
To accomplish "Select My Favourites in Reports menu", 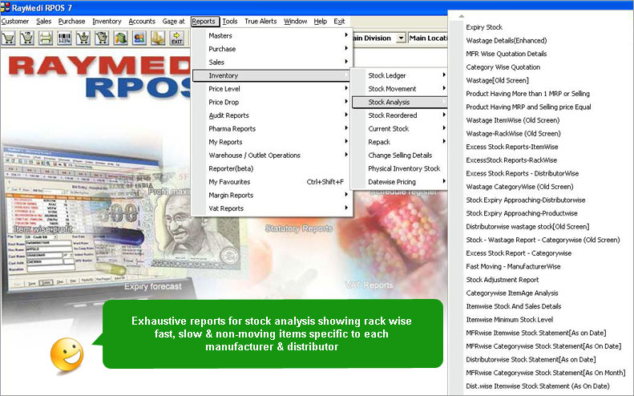I will (230, 182).
